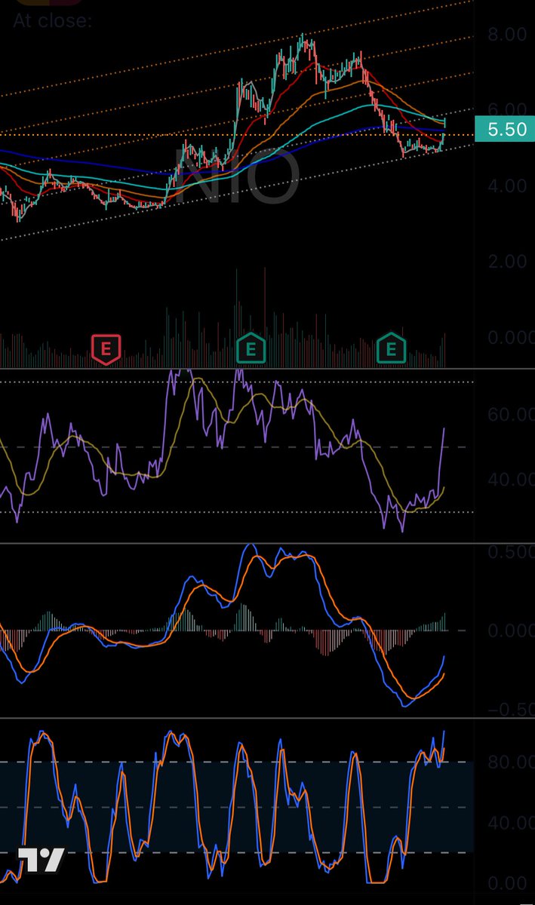Click the 6.00 price axis label
Image resolution: width=535 pixels, height=905 pixels.
(507, 110)
